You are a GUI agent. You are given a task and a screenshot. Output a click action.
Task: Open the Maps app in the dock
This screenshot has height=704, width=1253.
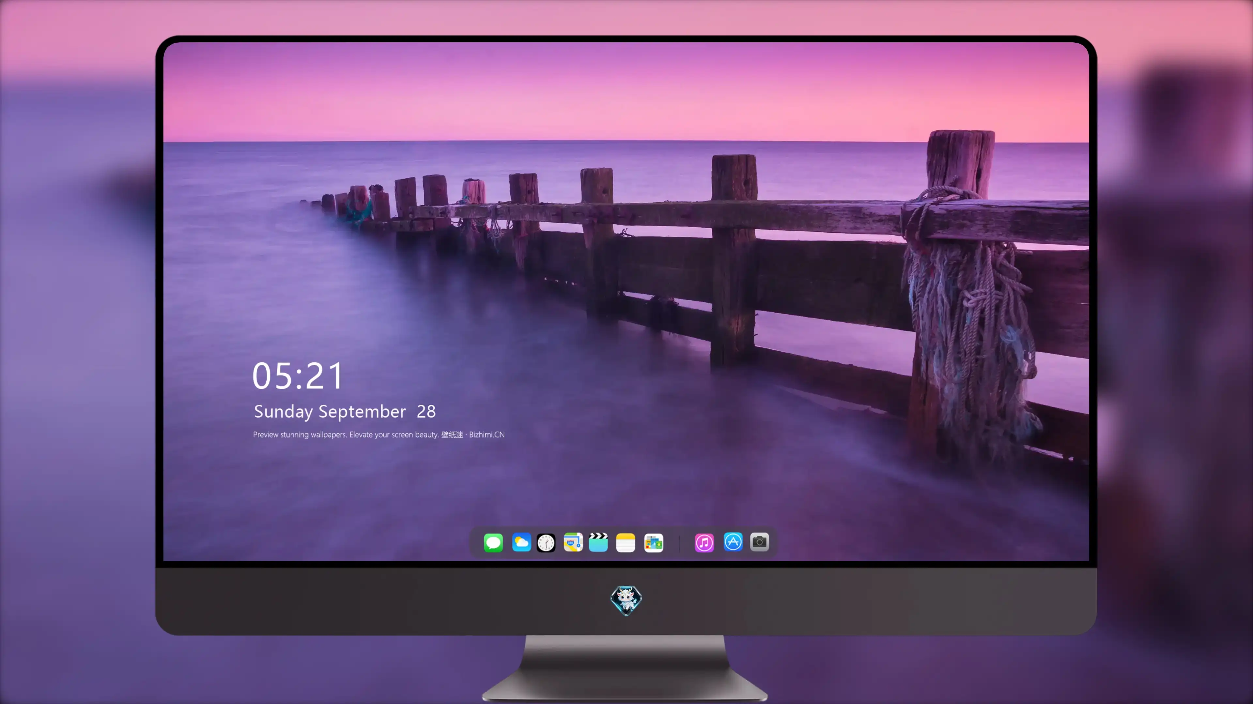573,542
